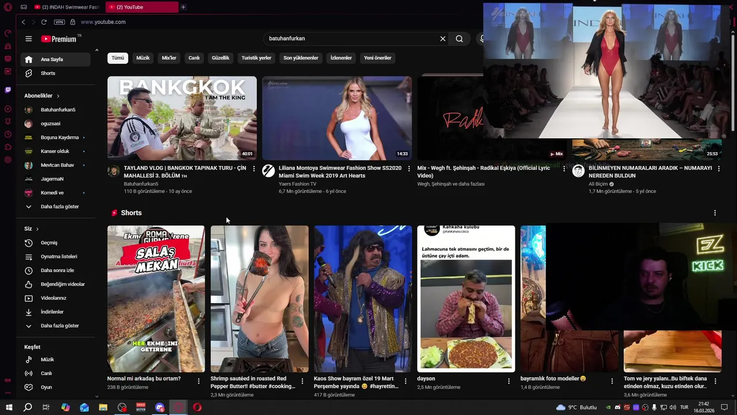Click the www.youtube.com address bar
Image resolution: width=737 pixels, height=415 pixels.
[x=103, y=22]
